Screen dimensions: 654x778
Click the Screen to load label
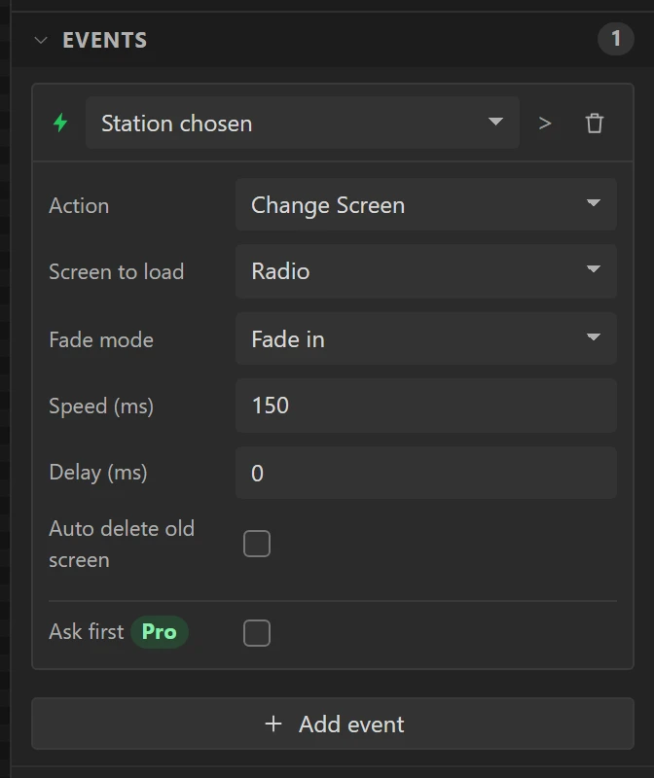pyautogui.click(x=117, y=272)
